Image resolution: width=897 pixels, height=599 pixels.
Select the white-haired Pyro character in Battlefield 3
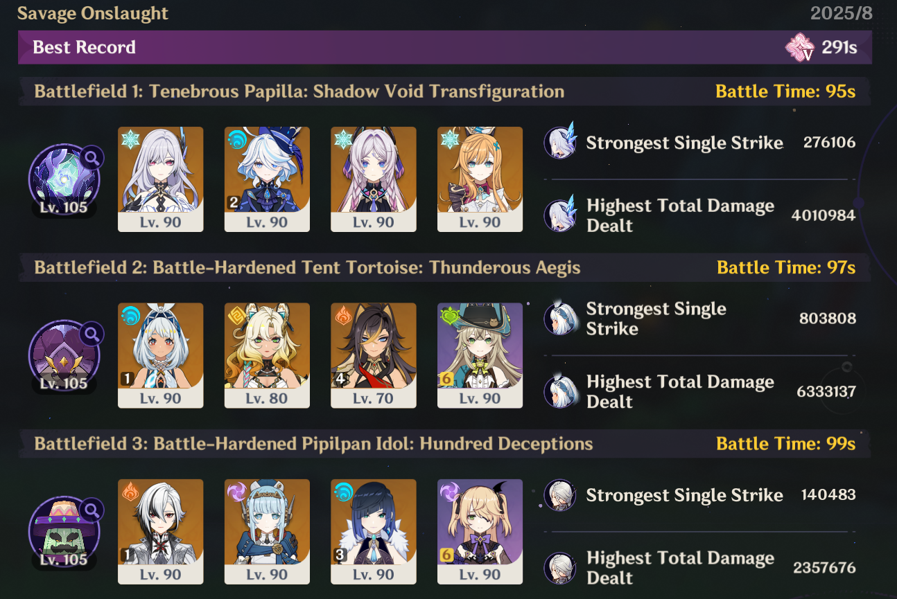click(x=161, y=532)
